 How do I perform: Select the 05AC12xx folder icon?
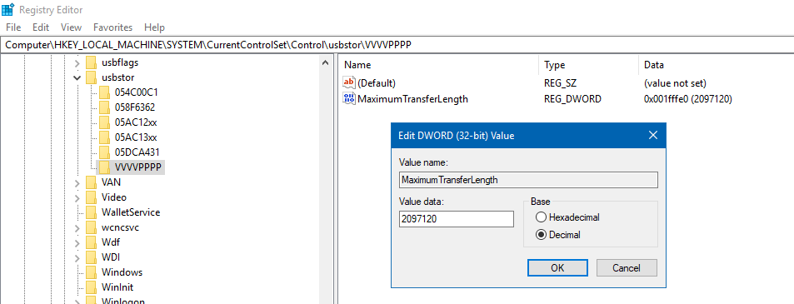pyautogui.click(x=104, y=122)
